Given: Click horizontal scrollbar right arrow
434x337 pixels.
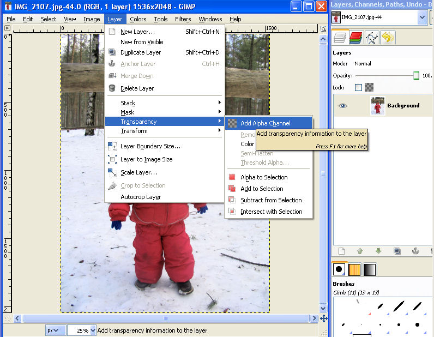Looking at the screenshot, I should (314, 318).
